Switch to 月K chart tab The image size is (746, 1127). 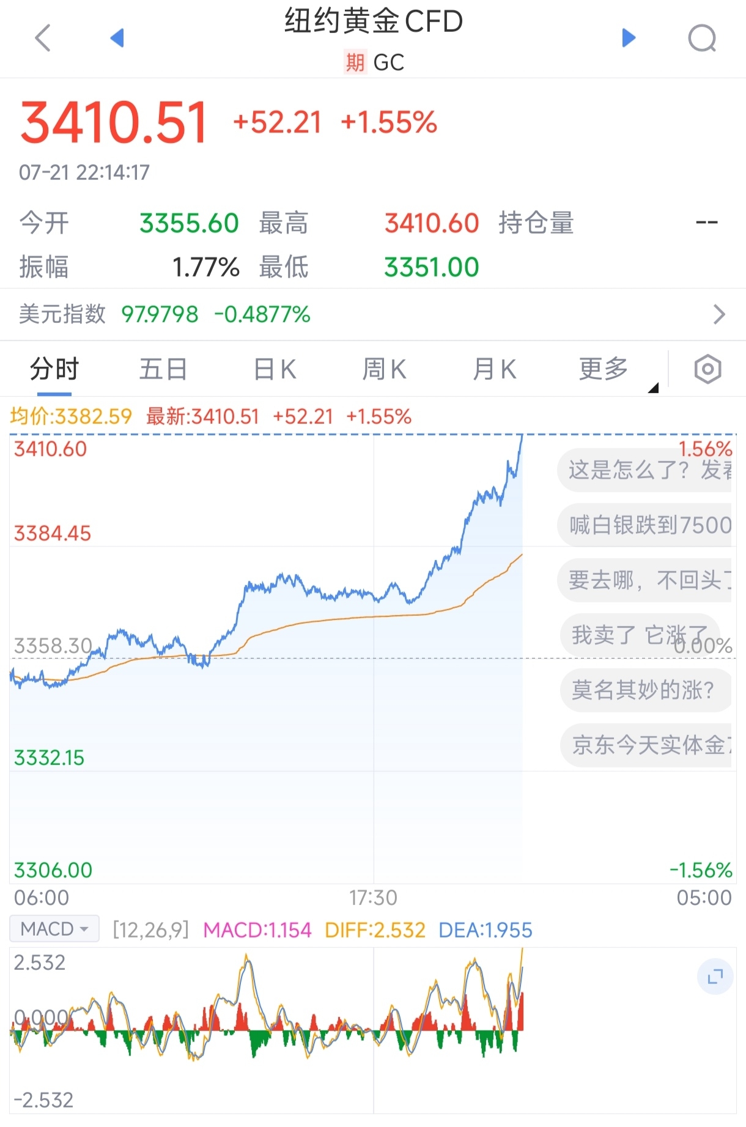coord(494,369)
